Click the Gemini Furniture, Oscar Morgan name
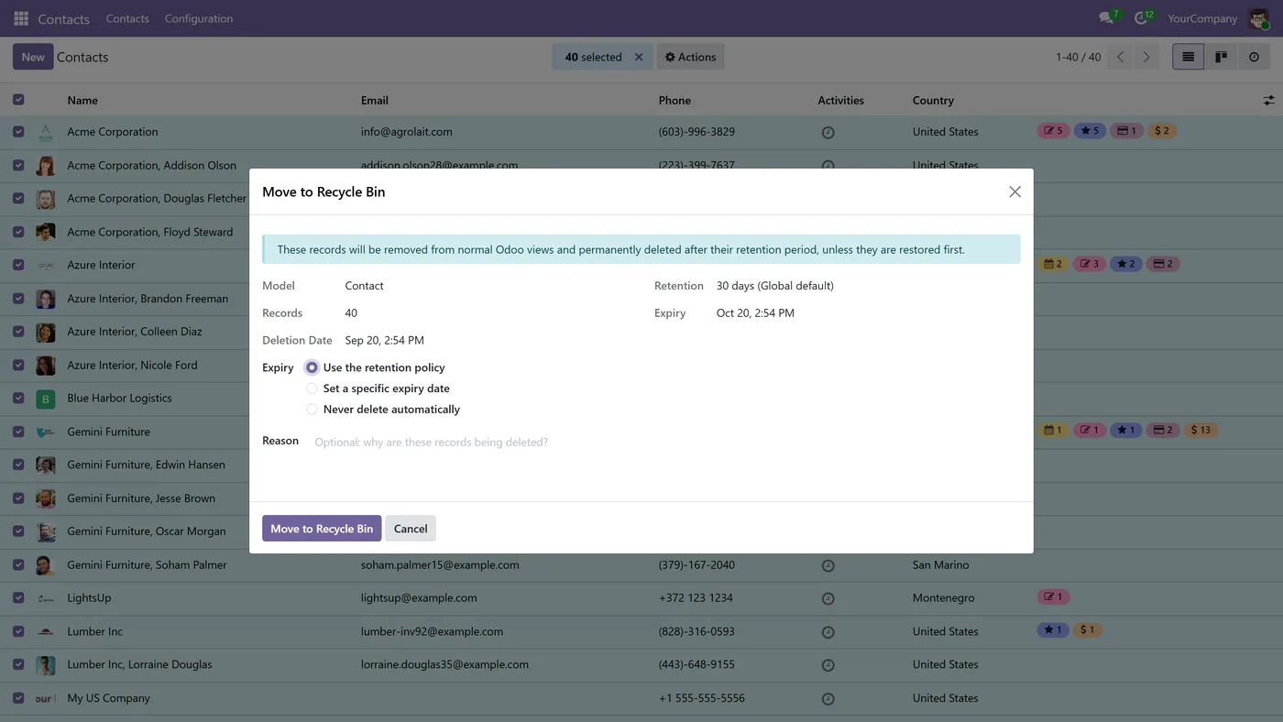Viewport: 1283px width, 722px height. (x=146, y=531)
